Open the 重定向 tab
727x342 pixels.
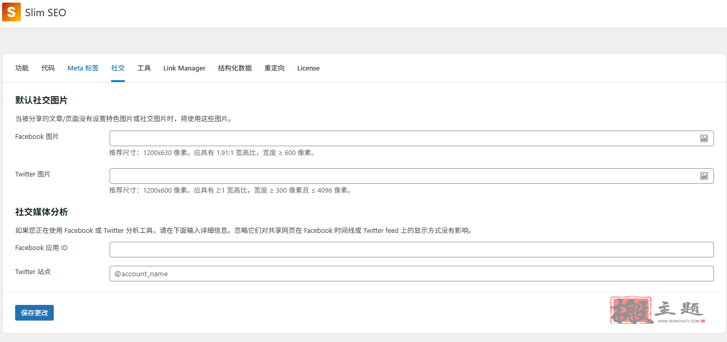[x=275, y=68]
